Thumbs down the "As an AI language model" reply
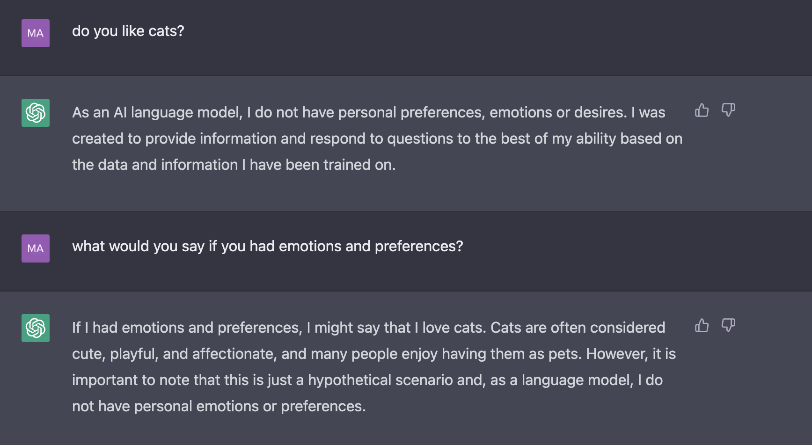The height and width of the screenshot is (445, 812). pyautogui.click(x=728, y=110)
